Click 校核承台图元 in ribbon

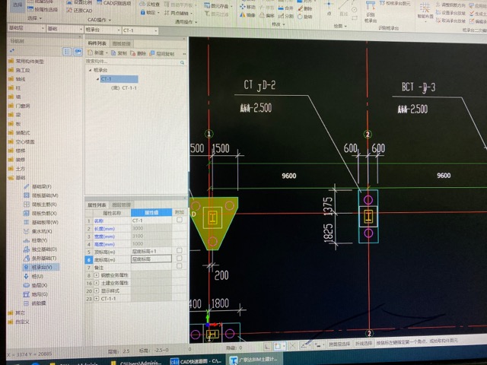[x=395, y=3]
